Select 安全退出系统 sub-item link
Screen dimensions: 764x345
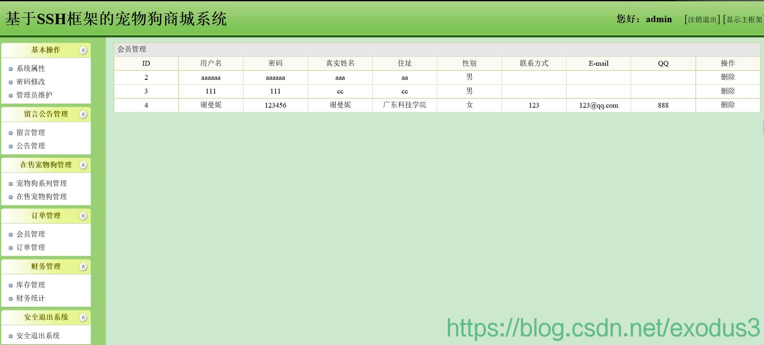click(38, 336)
